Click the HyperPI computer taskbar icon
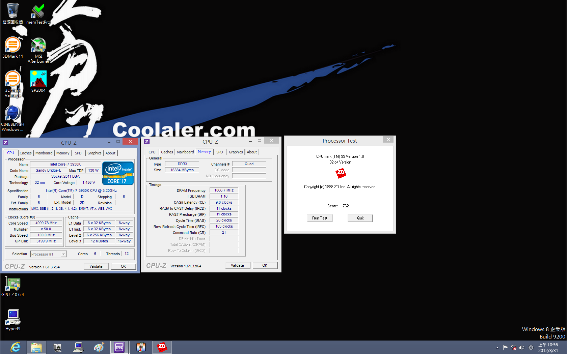Screen dimensions: 567x354 78,347
